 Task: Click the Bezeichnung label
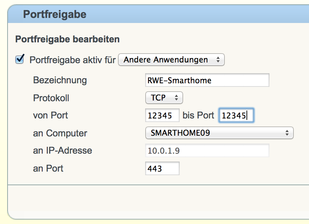coord(60,80)
